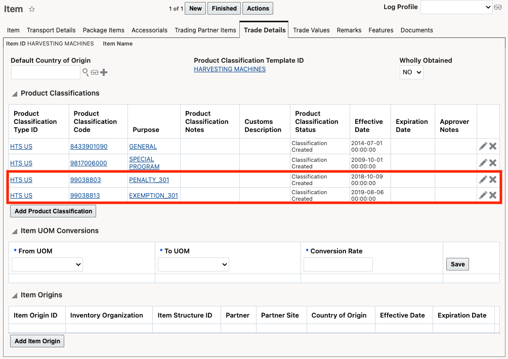This screenshot has height=359, width=508.
Task: Open HARVESTING MACHINES template link
Action: (230, 69)
